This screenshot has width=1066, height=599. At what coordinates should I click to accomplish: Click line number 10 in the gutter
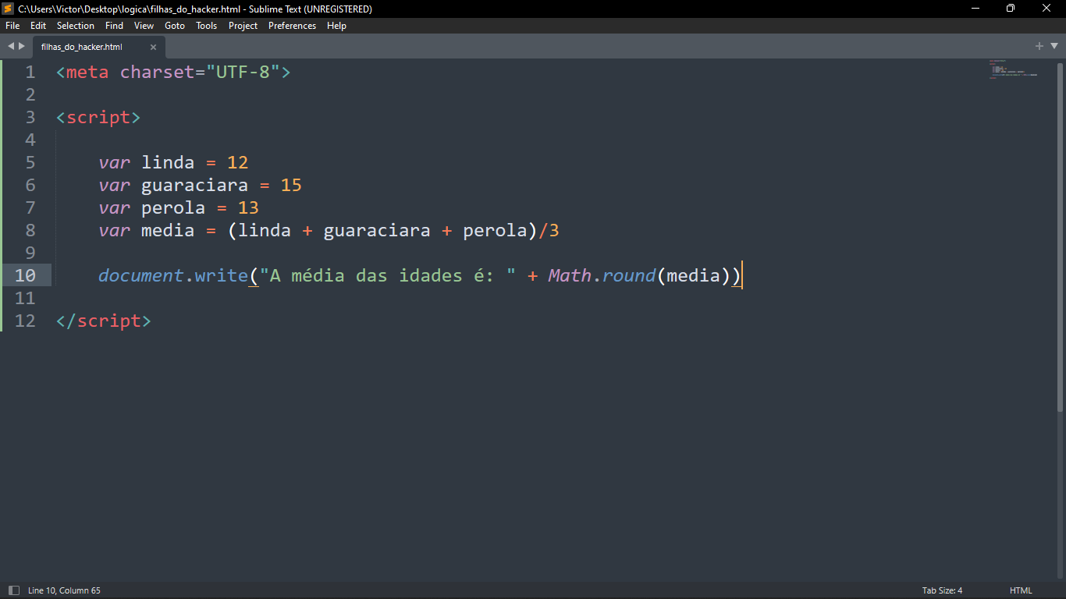25,275
